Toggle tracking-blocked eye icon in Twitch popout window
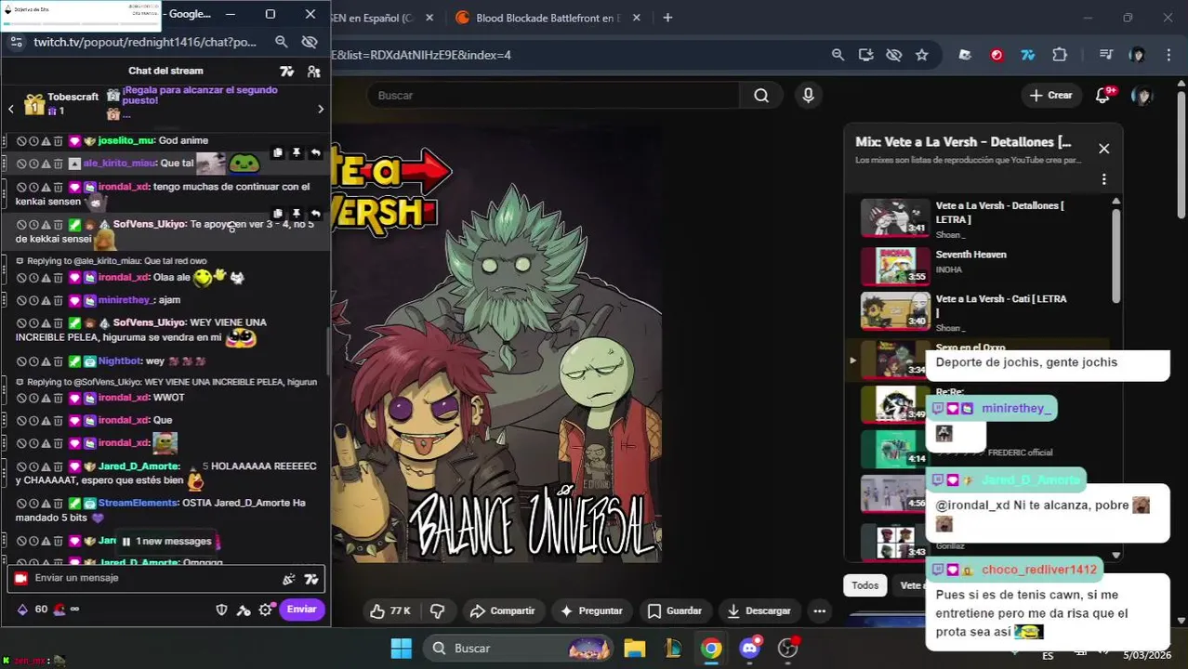 (x=310, y=42)
